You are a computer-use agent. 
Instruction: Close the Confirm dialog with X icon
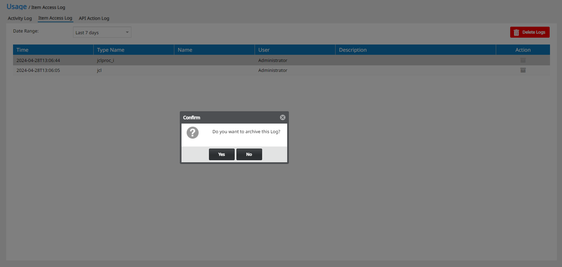(x=283, y=117)
